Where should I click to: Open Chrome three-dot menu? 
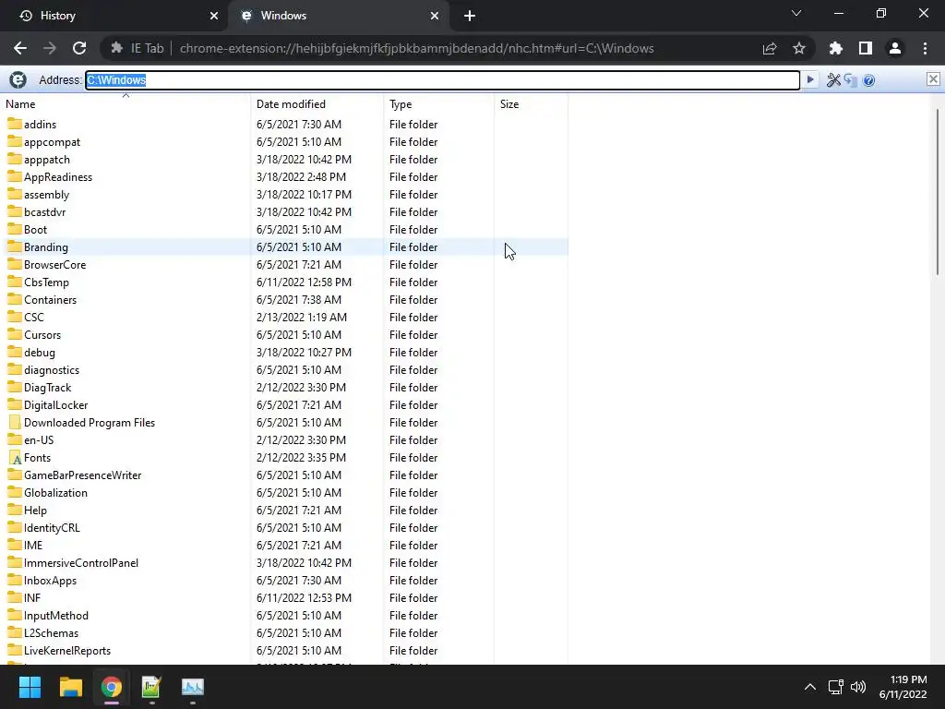[x=925, y=48]
